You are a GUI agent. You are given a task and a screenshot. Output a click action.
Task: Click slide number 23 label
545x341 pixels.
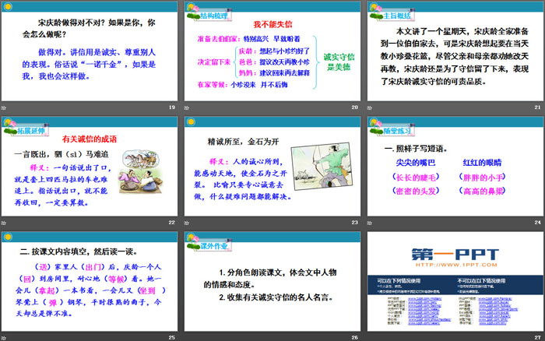click(354, 223)
